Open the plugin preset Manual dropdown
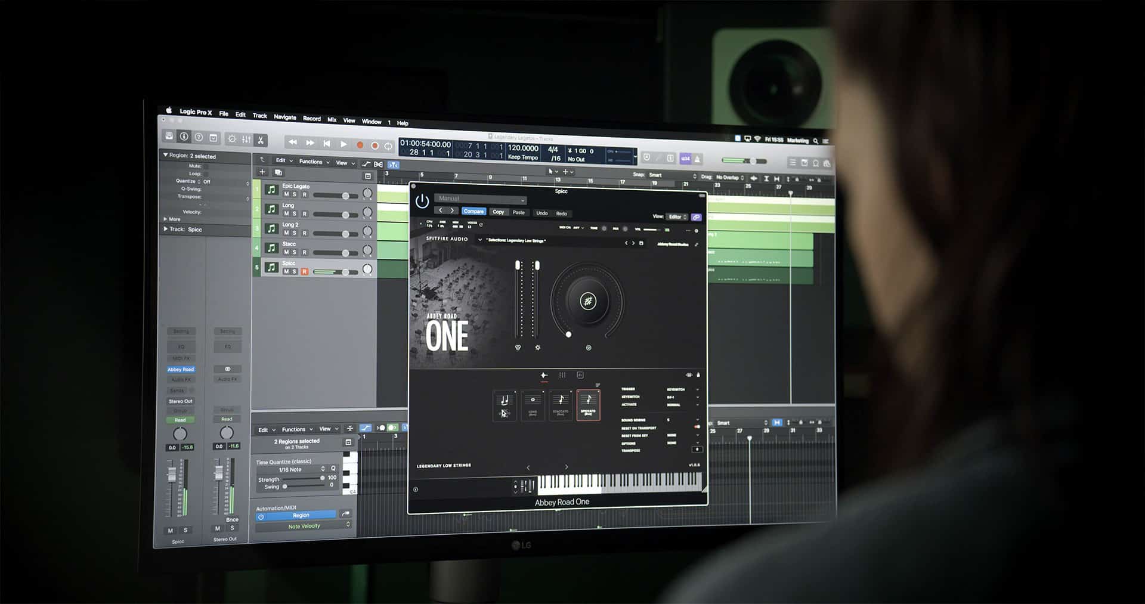 click(481, 199)
